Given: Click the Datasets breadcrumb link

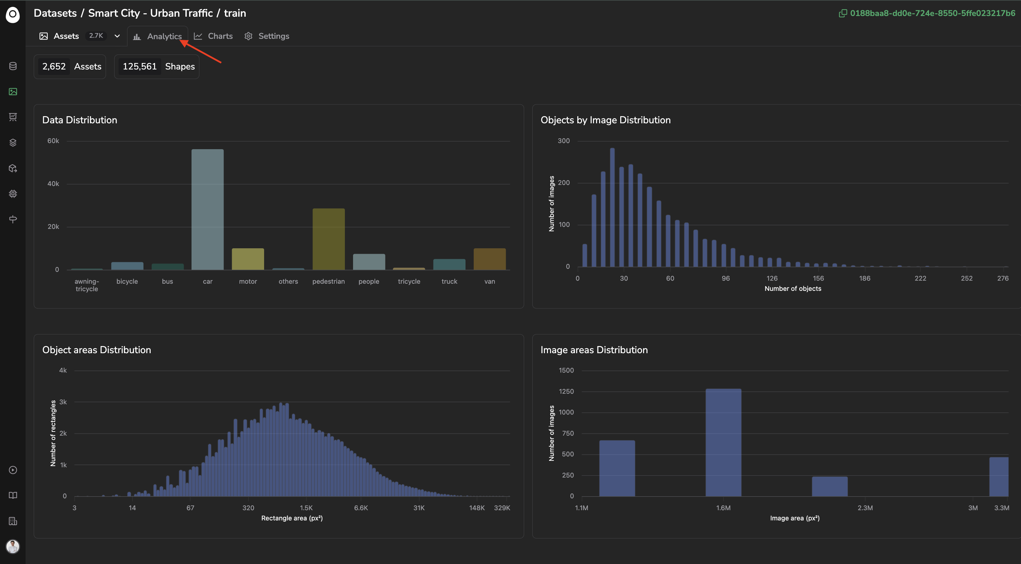Looking at the screenshot, I should [x=55, y=13].
